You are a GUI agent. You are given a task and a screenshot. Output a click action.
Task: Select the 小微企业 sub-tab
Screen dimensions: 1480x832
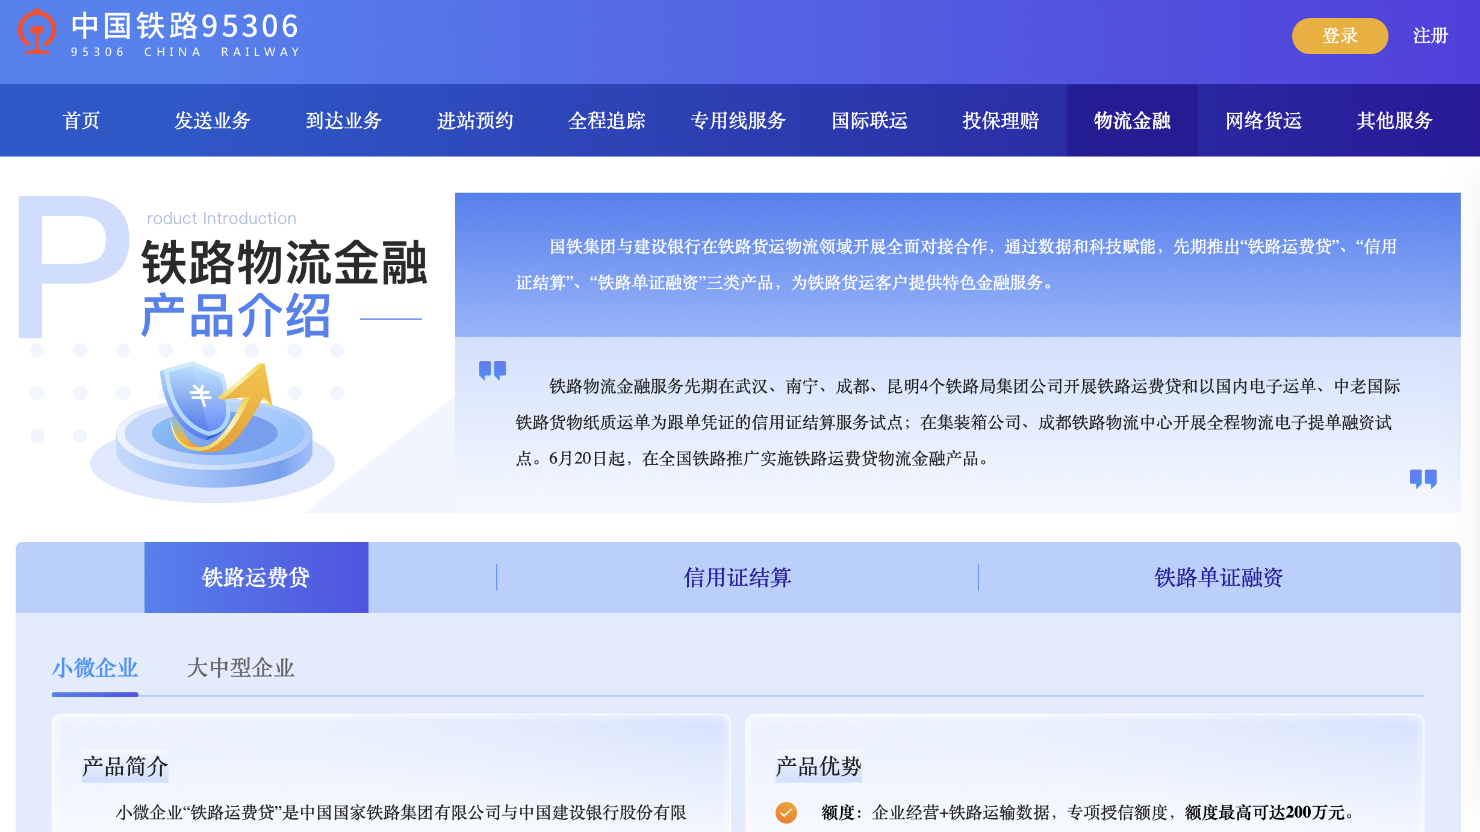click(95, 668)
